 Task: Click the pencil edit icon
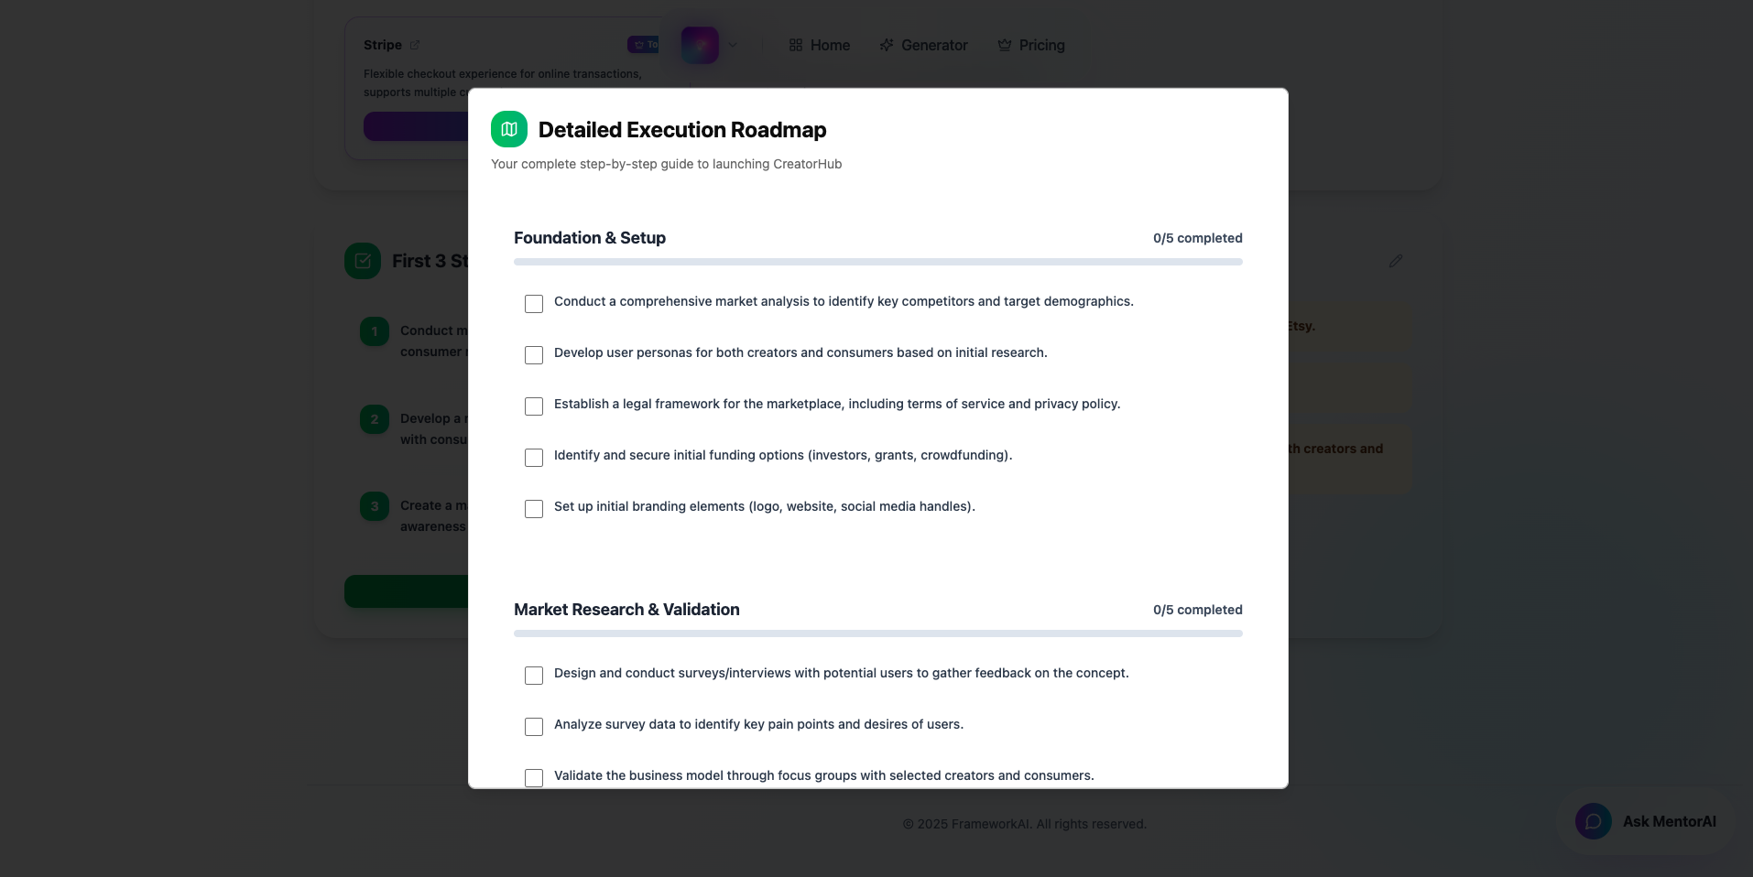1395,261
